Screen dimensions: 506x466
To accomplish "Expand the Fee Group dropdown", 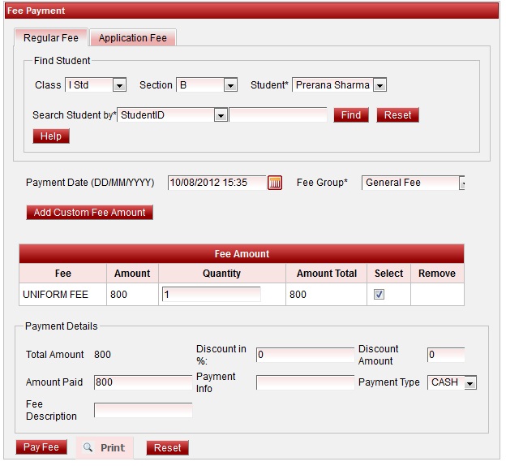I will pyautogui.click(x=461, y=183).
